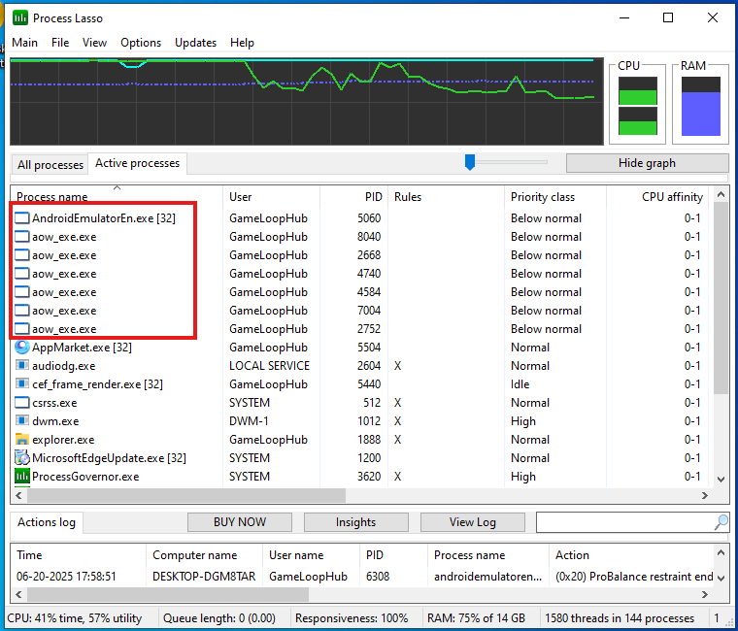738x631 pixels.
Task: Click the icon of aow_exe.exe PID 2752
Action: pyautogui.click(x=22, y=329)
